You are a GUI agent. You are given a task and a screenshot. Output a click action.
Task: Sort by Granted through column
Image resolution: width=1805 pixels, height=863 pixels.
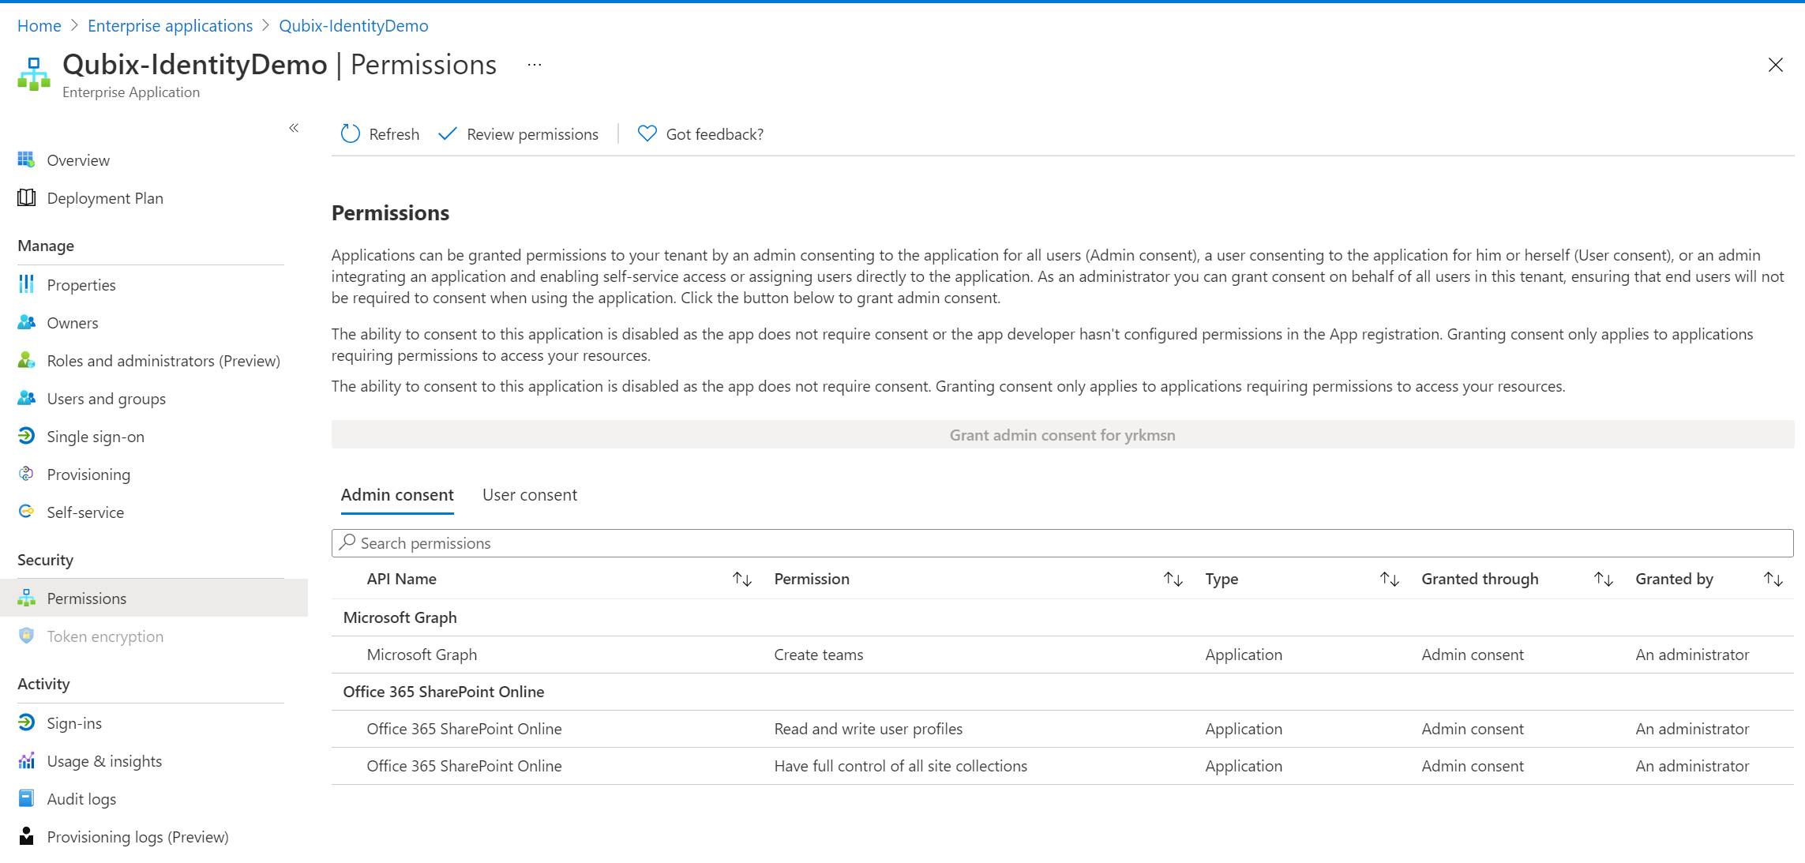[x=1603, y=579]
